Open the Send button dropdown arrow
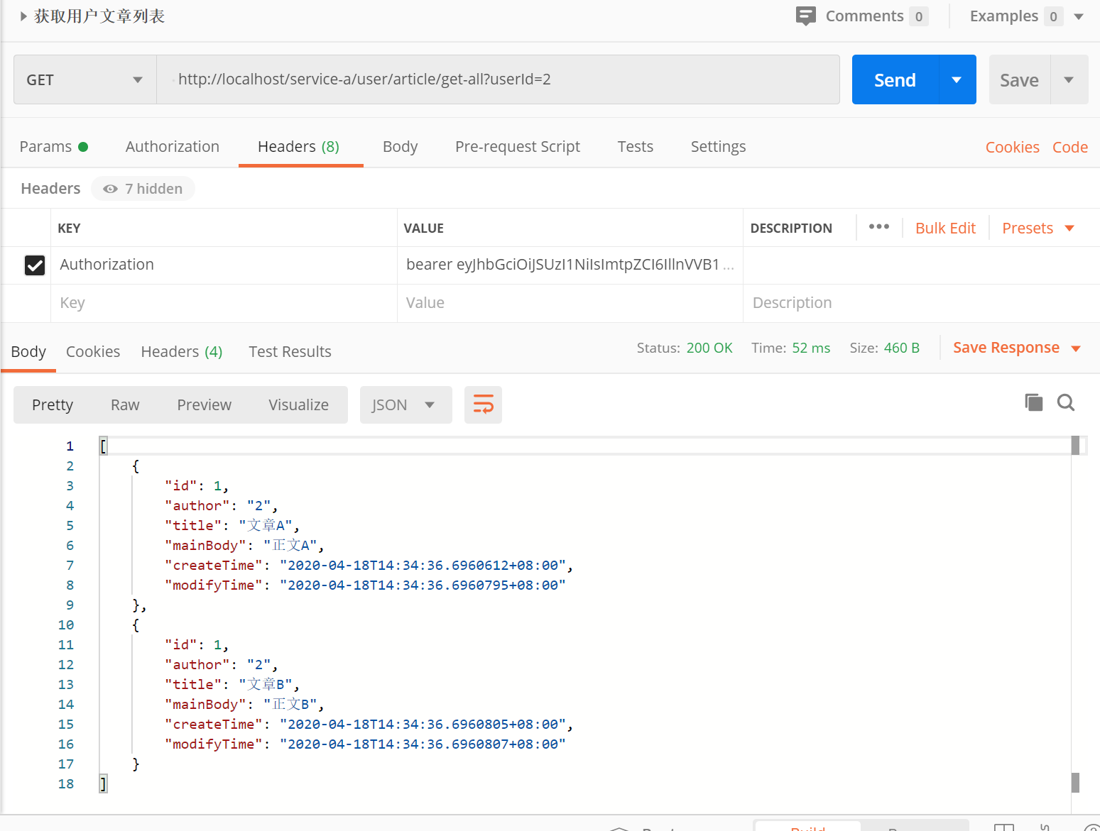The height and width of the screenshot is (831, 1100). pos(957,79)
